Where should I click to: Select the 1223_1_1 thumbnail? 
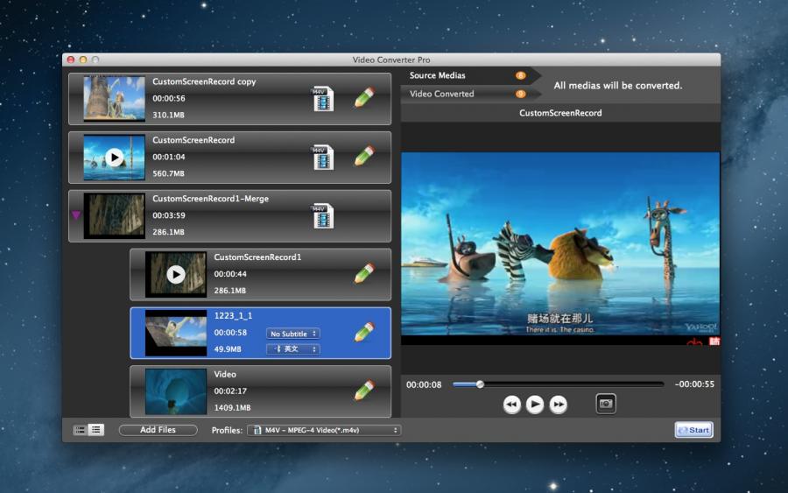(x=176, y=333)
